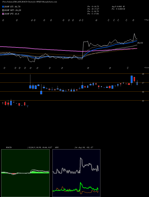
Task: Click the 'Avg V: 0.002 M' value
Action: coord(118,6)
